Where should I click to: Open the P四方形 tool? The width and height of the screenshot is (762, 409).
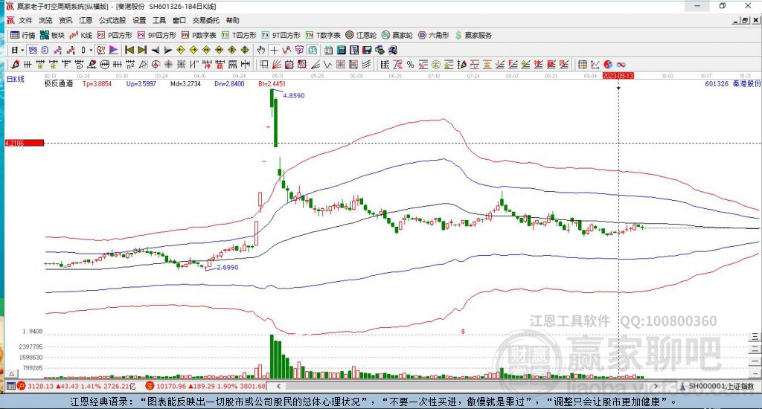[115, 35]
